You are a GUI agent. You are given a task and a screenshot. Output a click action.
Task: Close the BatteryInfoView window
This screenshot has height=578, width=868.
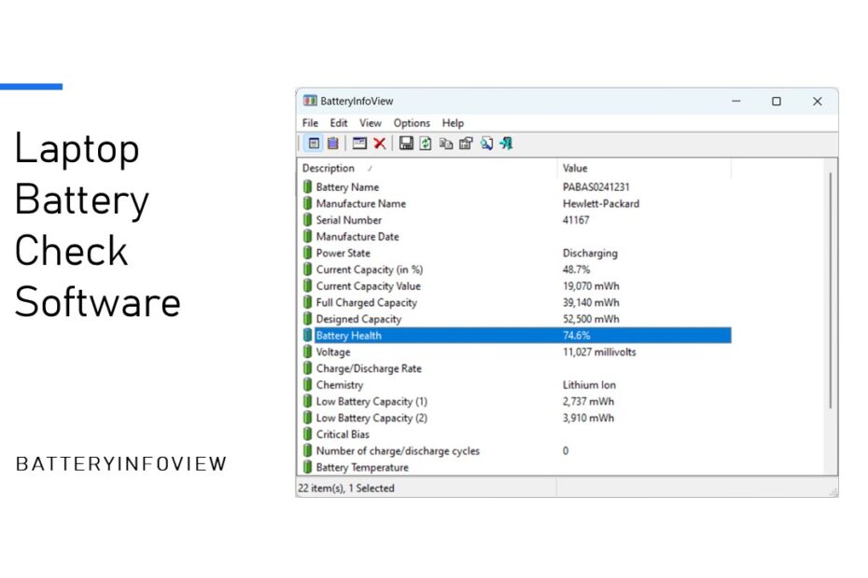coord(817,102)
